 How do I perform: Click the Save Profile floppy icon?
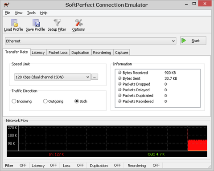tap(36, 23)
